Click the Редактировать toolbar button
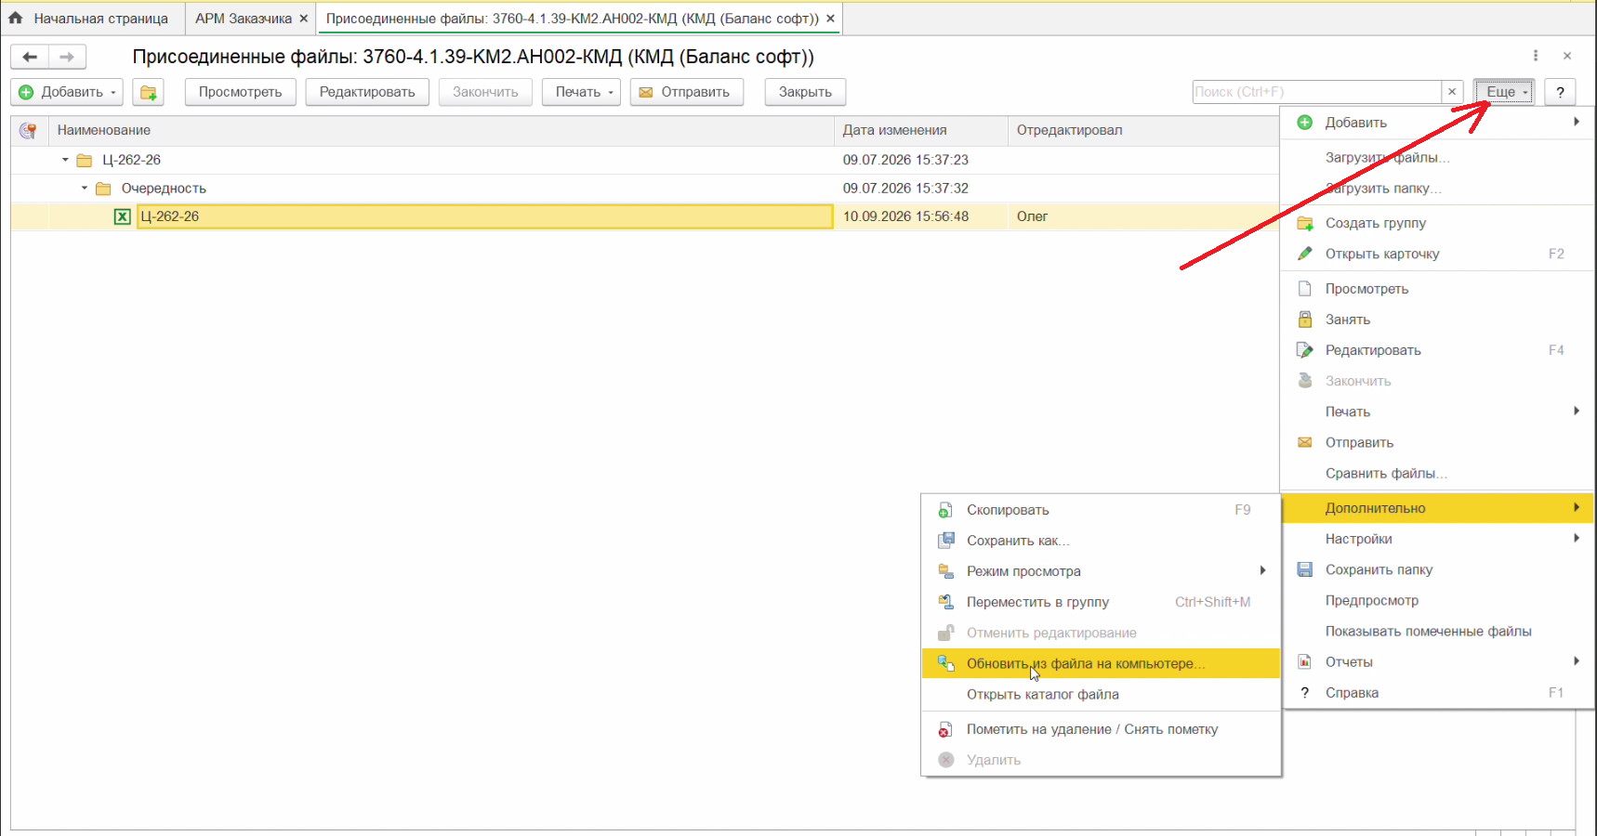 pyautogui.click(x=367, y=92)
